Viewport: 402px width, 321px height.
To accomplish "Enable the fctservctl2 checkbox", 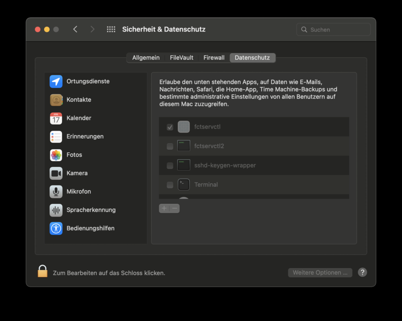I will [x=170, y=146].
